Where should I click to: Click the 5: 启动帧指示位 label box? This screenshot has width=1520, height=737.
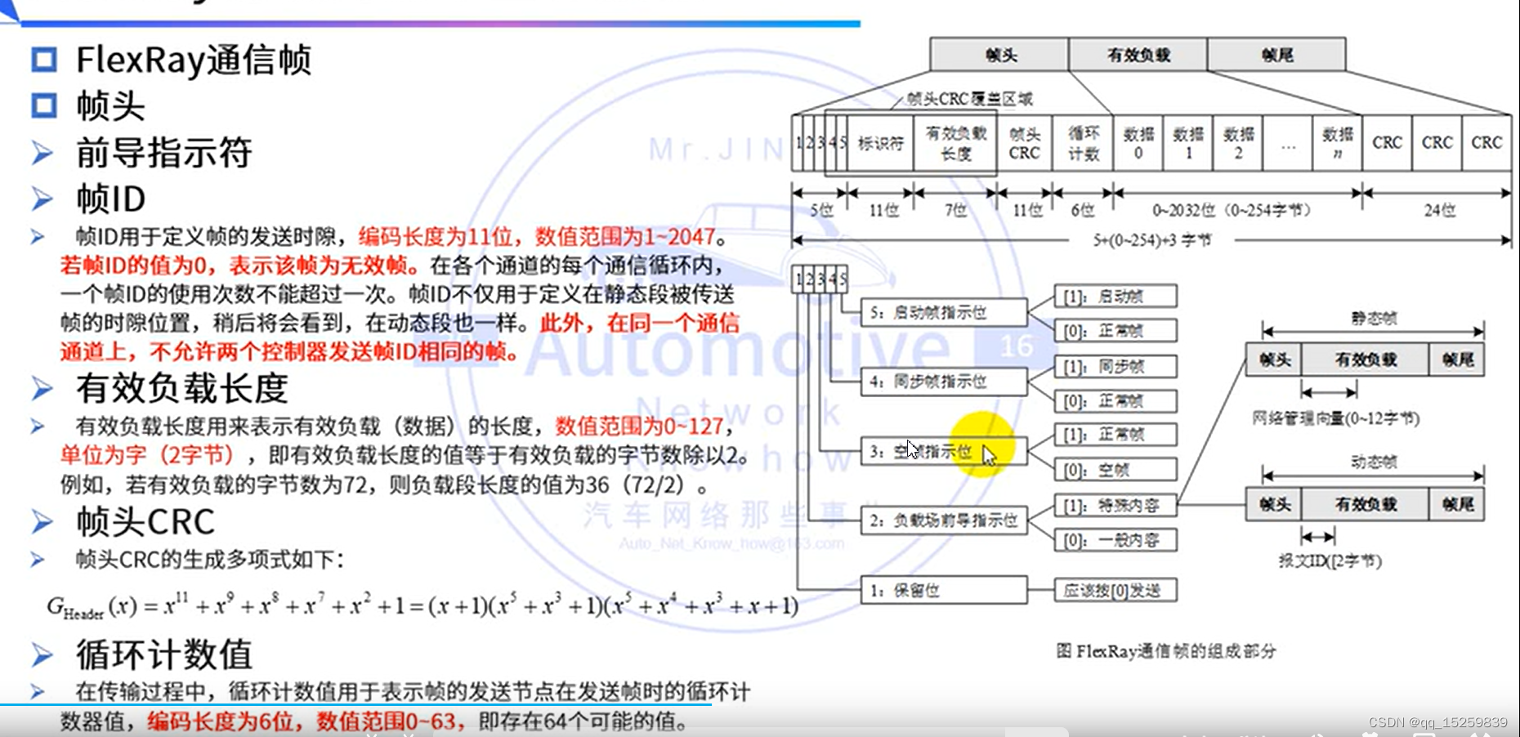coord(944,311)
